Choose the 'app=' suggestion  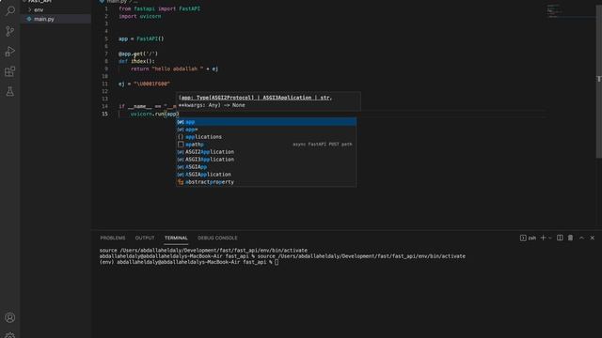point(266,130)
